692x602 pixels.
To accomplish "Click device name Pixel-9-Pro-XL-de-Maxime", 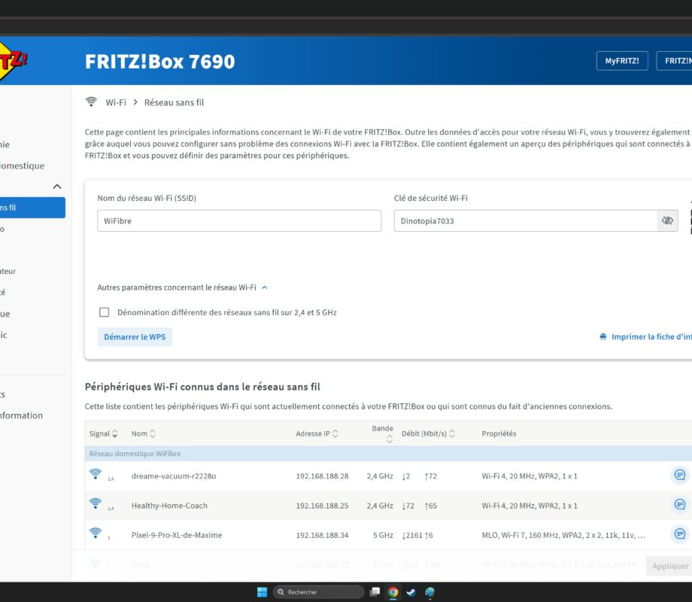I will [177, 535].
